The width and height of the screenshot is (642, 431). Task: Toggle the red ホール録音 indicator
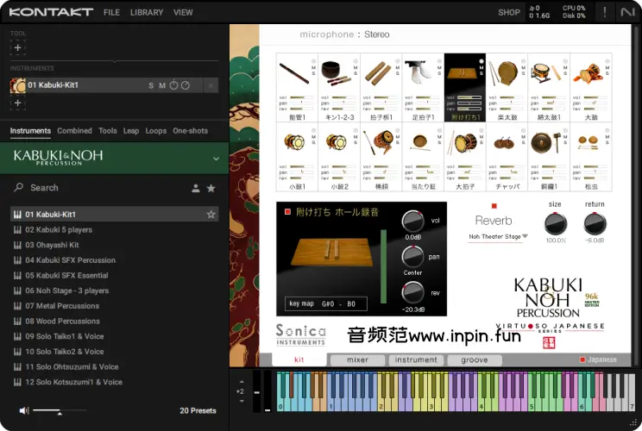pos(287,211)
